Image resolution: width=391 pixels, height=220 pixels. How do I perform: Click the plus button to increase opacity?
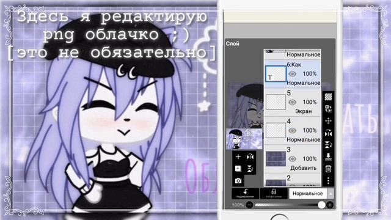tap(330, 205)
